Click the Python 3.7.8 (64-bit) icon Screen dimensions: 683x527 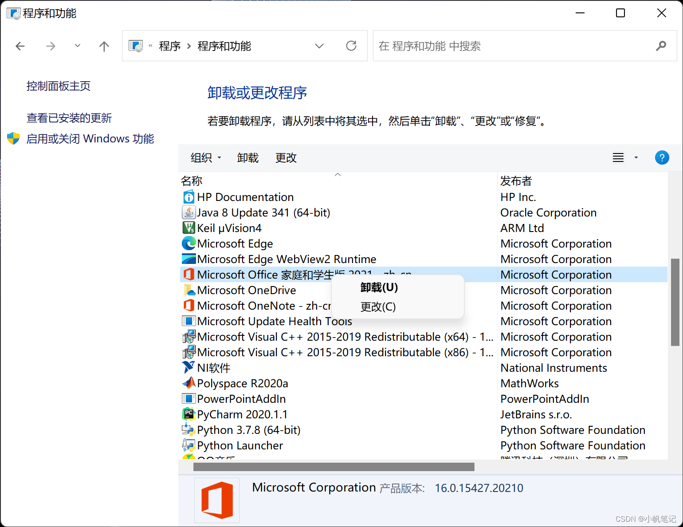(189, 429)
